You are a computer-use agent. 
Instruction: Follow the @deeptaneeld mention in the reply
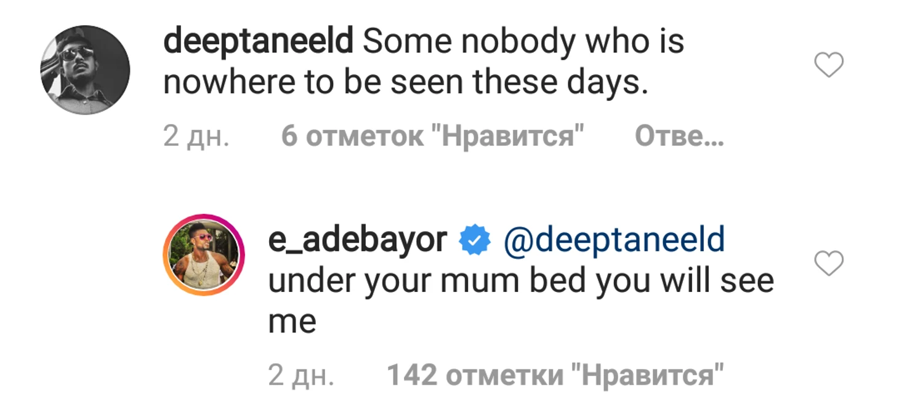tap(614, 242)
